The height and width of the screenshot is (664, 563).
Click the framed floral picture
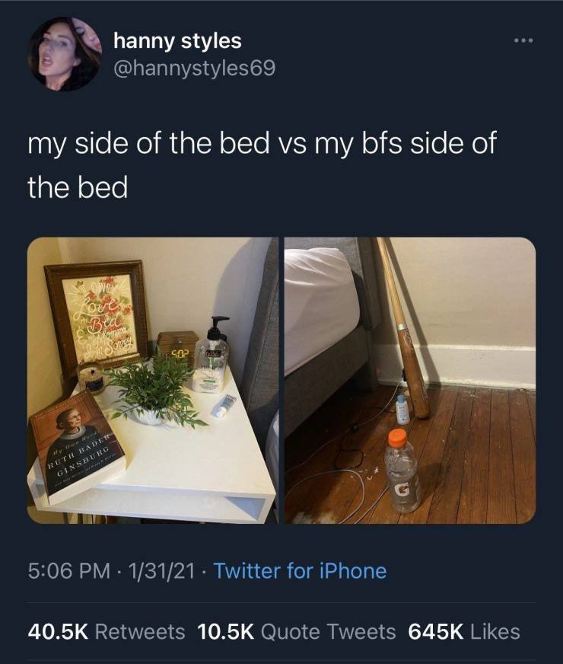97,315
